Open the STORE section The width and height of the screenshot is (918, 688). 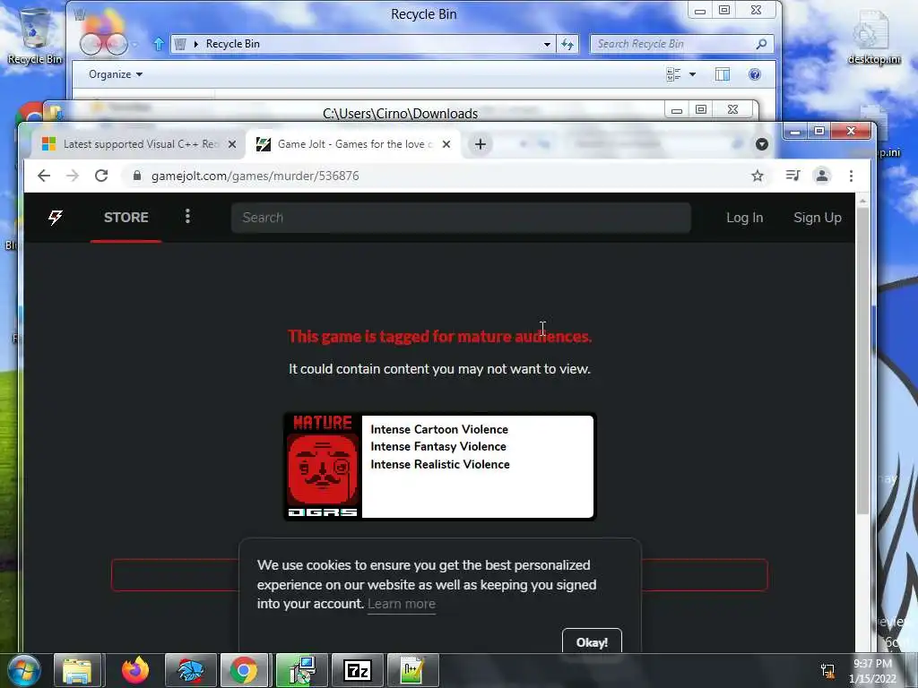(x=126, y=218)
